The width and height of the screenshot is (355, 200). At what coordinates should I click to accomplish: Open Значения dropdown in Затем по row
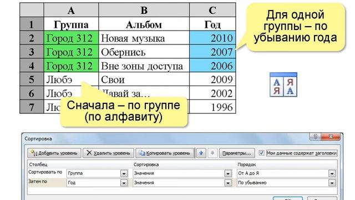[228, 183]
